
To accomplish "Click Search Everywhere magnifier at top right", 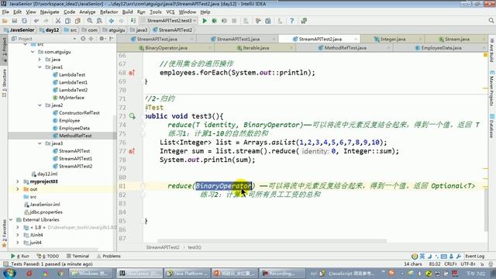I will [491, 21].
